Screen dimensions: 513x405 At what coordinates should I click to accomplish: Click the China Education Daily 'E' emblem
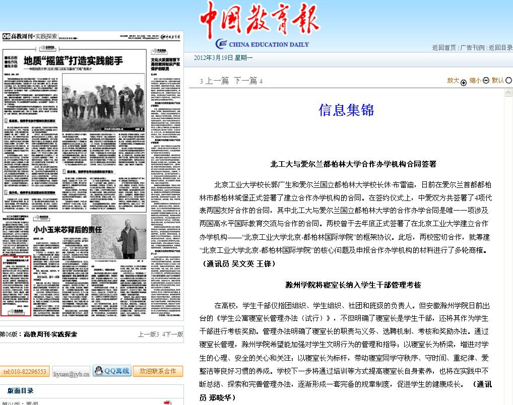221,44
